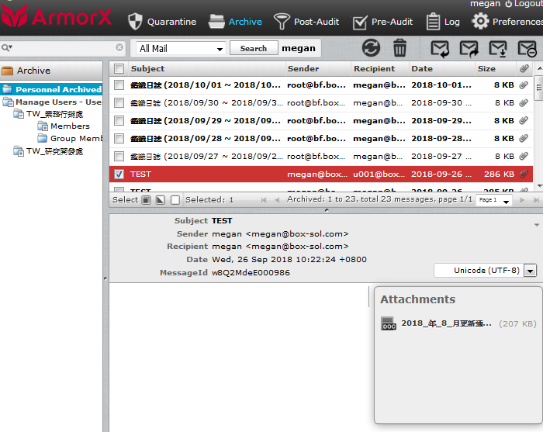
Task: Select Personnel Archived folder
Action: pos(51,89)
